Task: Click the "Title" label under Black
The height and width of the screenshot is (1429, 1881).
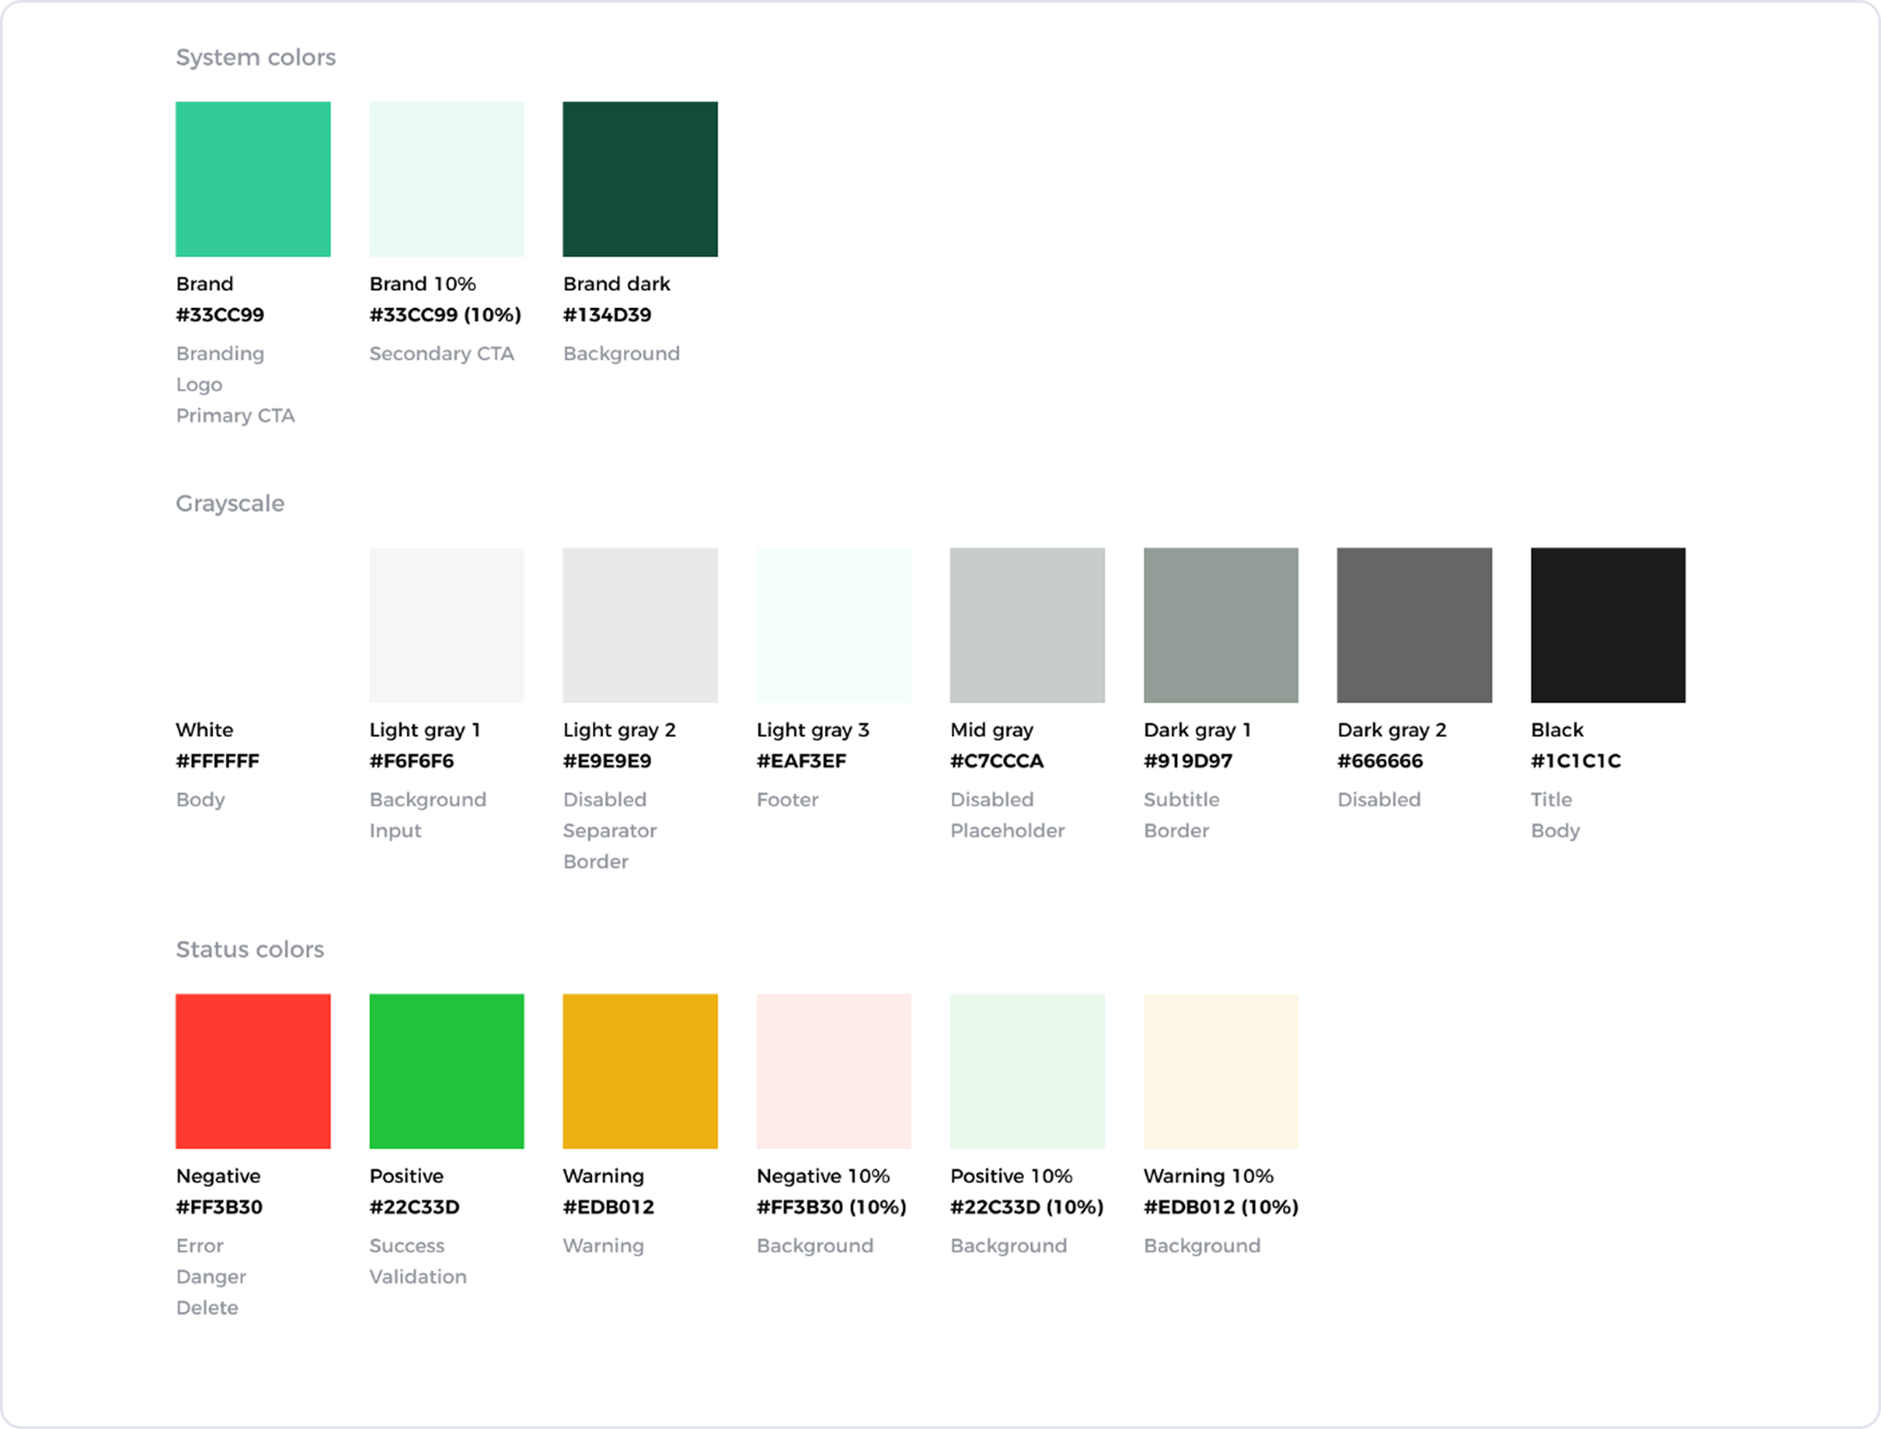Action: coord(1550,800)
